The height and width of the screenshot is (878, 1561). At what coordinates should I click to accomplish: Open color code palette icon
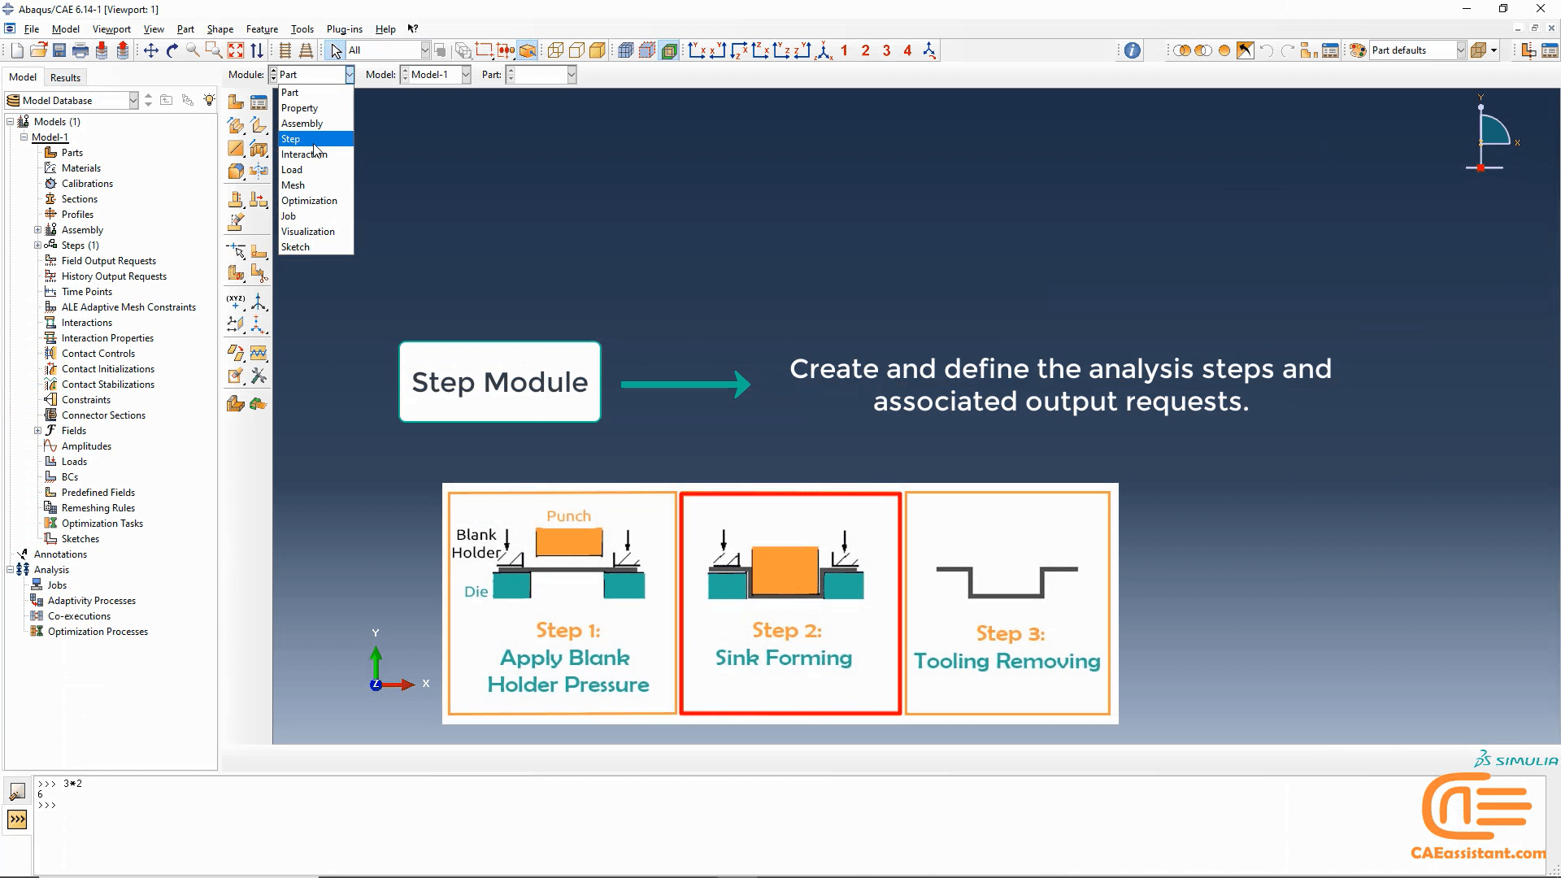(x=1357, y=50)
